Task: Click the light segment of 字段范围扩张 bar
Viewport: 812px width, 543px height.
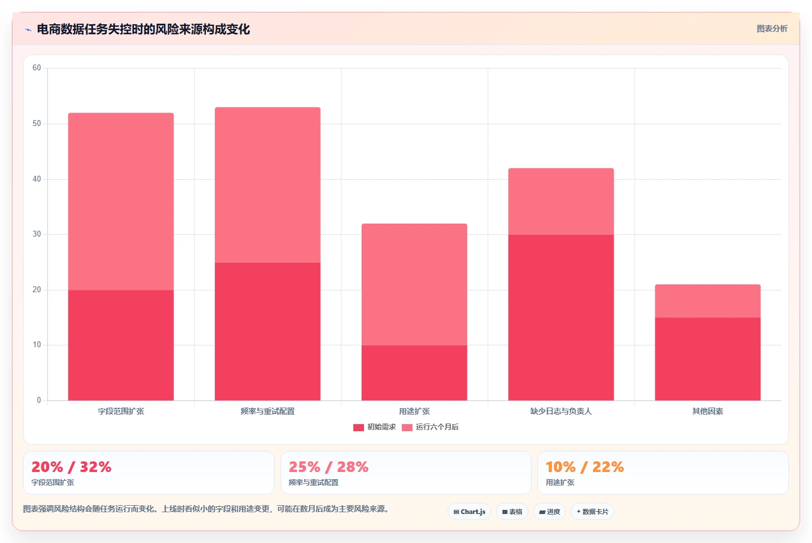Action: tap(121, 201)
